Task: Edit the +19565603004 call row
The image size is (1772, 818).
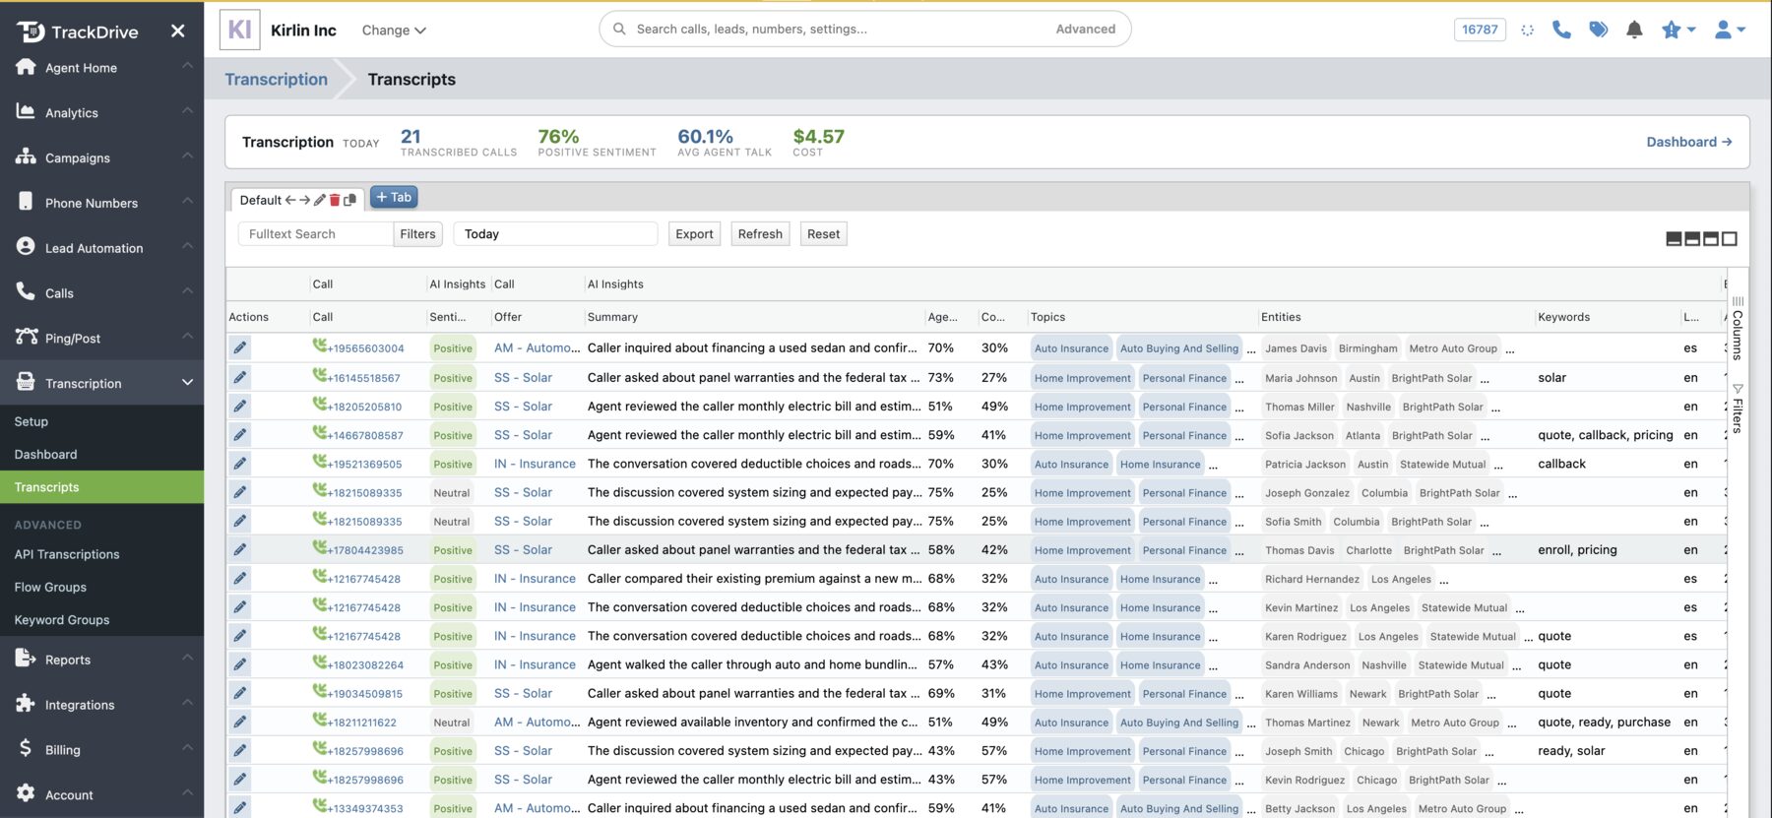Action: pos(240,347)
